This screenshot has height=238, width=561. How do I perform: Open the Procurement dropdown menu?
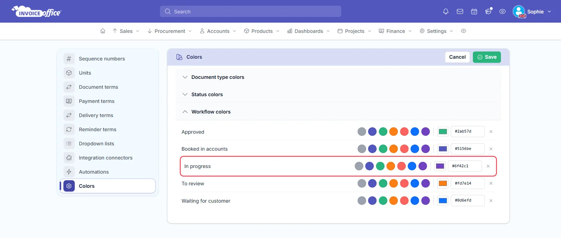pos(170,31)
